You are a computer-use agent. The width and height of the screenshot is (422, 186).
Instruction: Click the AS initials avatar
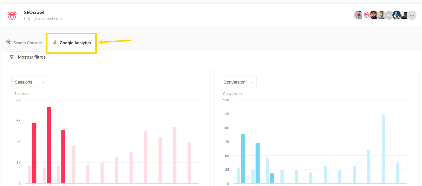coord(389,15)
